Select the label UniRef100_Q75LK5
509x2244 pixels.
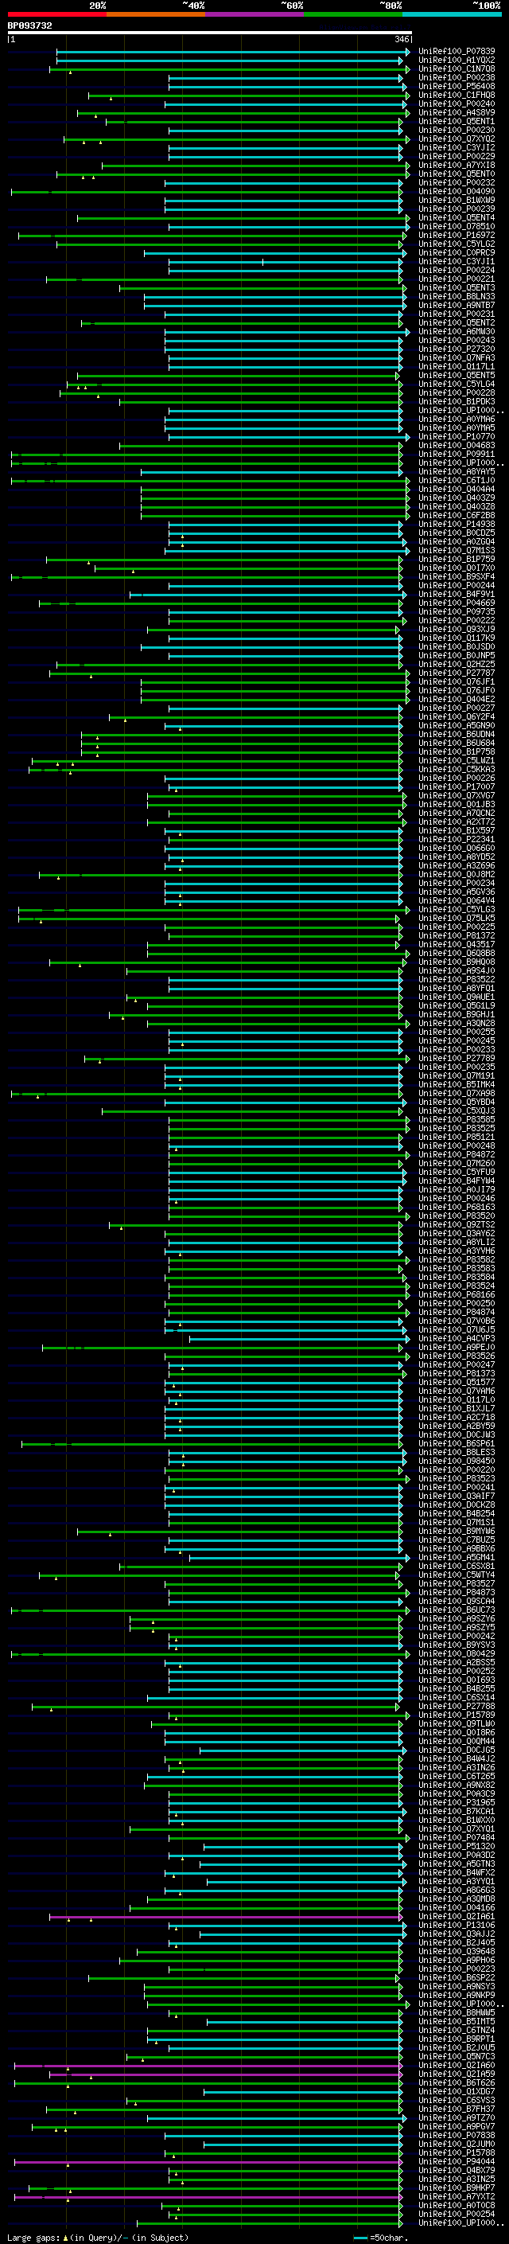[457, 918]
